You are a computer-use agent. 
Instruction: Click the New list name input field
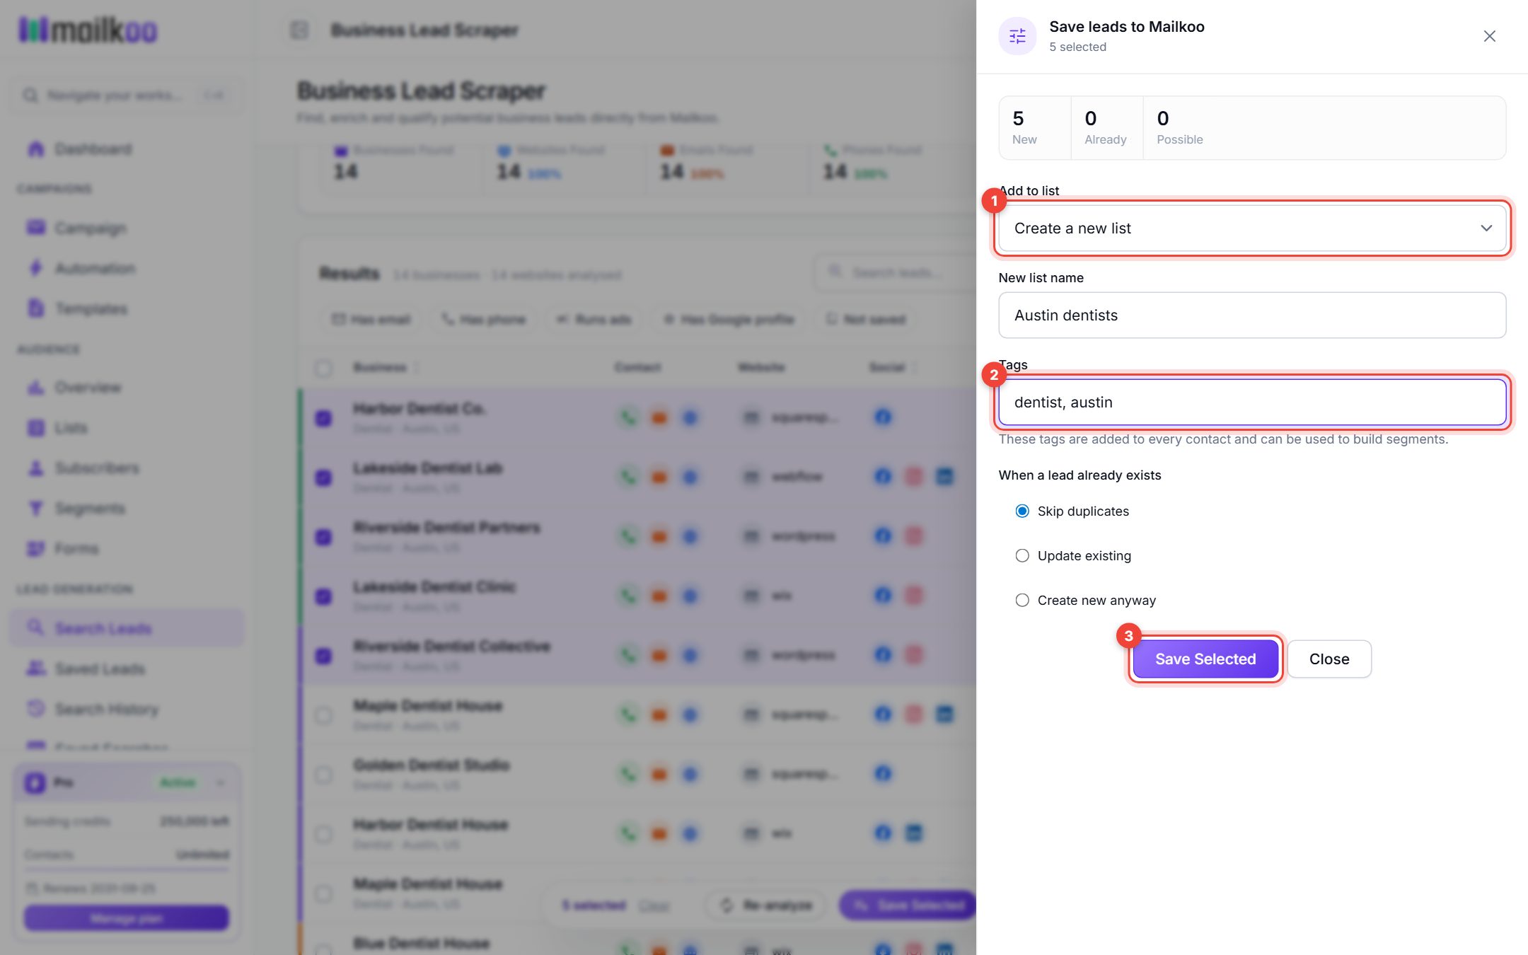(x=1252, y=315)
